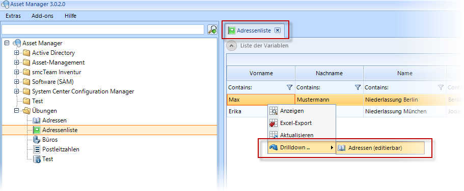Select the Niederlassung München cell

click(x=405, y=111)
